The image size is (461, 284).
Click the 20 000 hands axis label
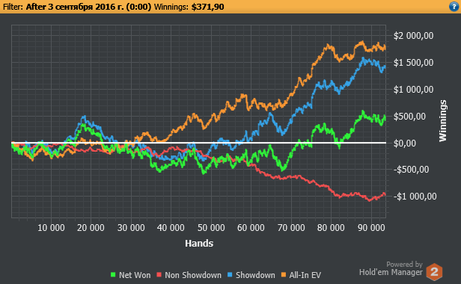click(x=91, y=228)
